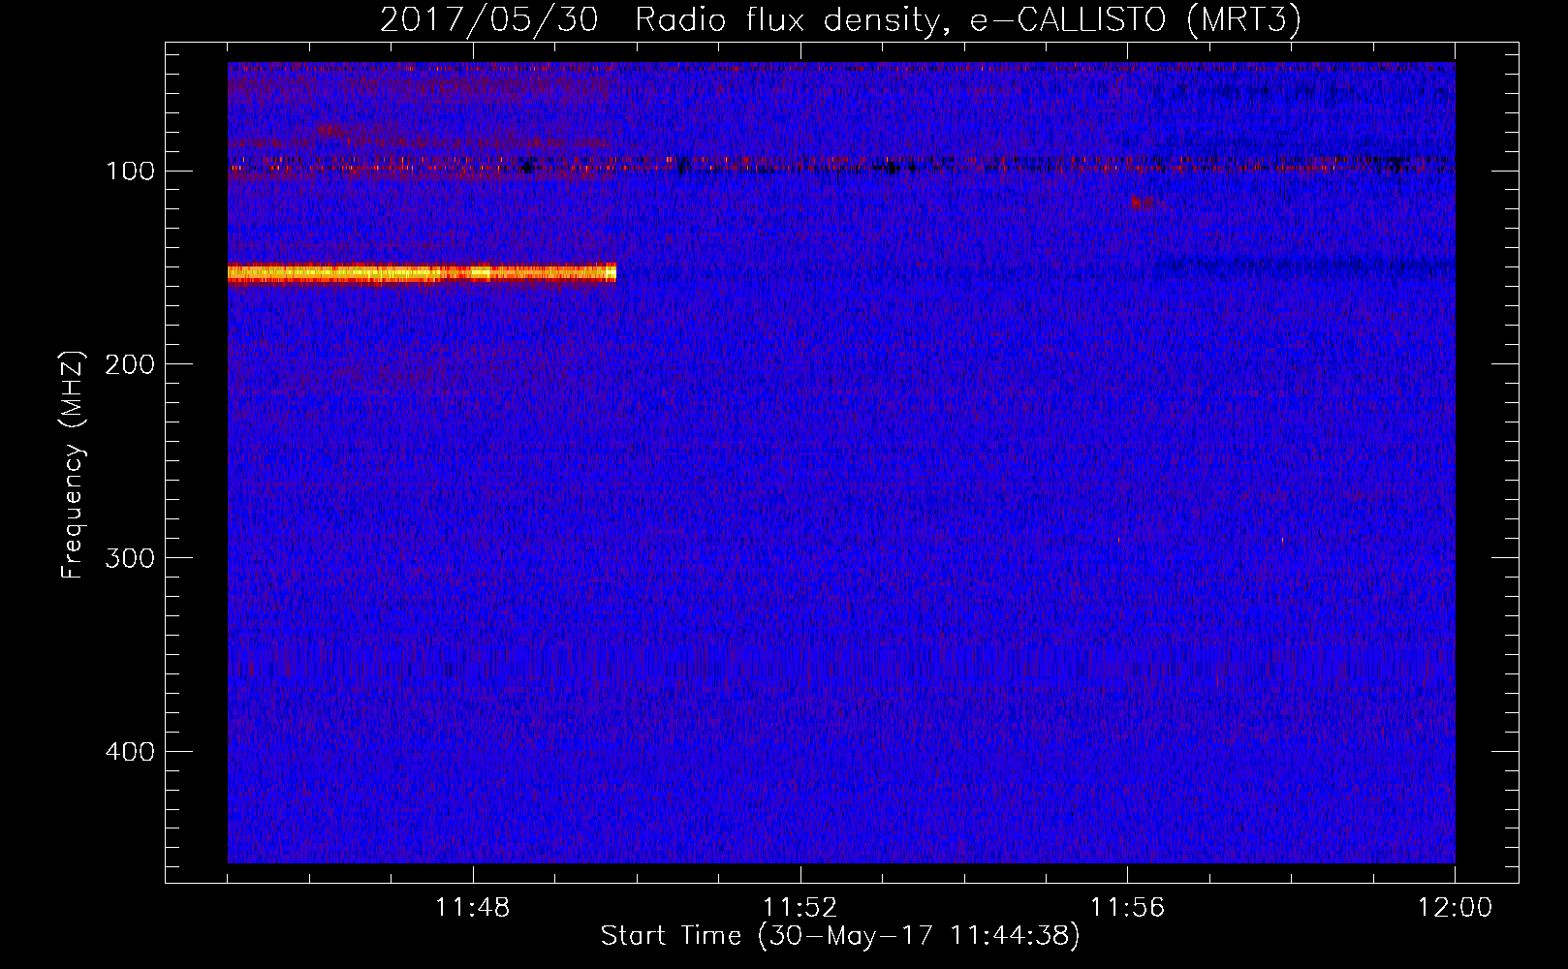Click the 11:48 time tick label
This screenshot has height=969, width=1568.
click(x=473, y=908)
